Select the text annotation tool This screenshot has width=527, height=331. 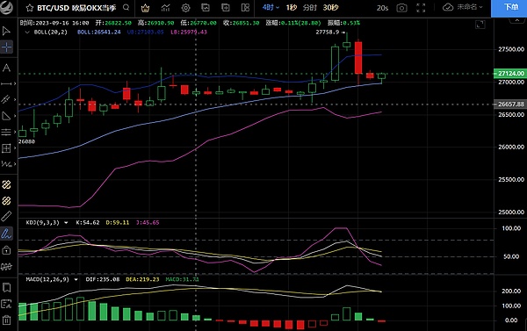[6, 68]
